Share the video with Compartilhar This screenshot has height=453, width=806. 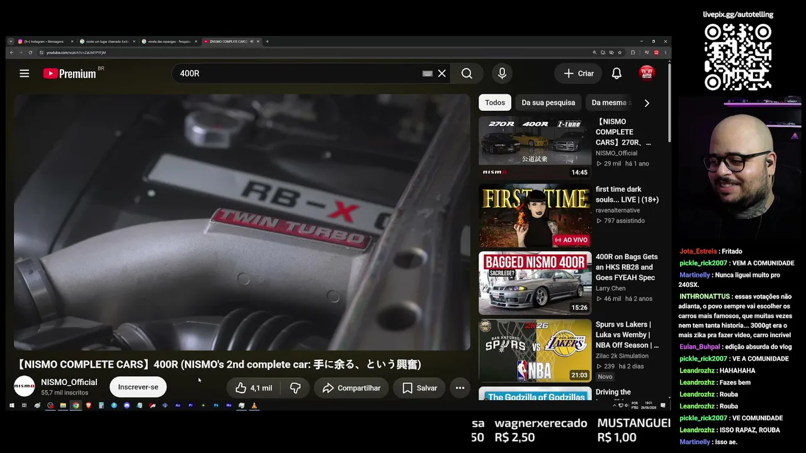click(x=351, y=388)
